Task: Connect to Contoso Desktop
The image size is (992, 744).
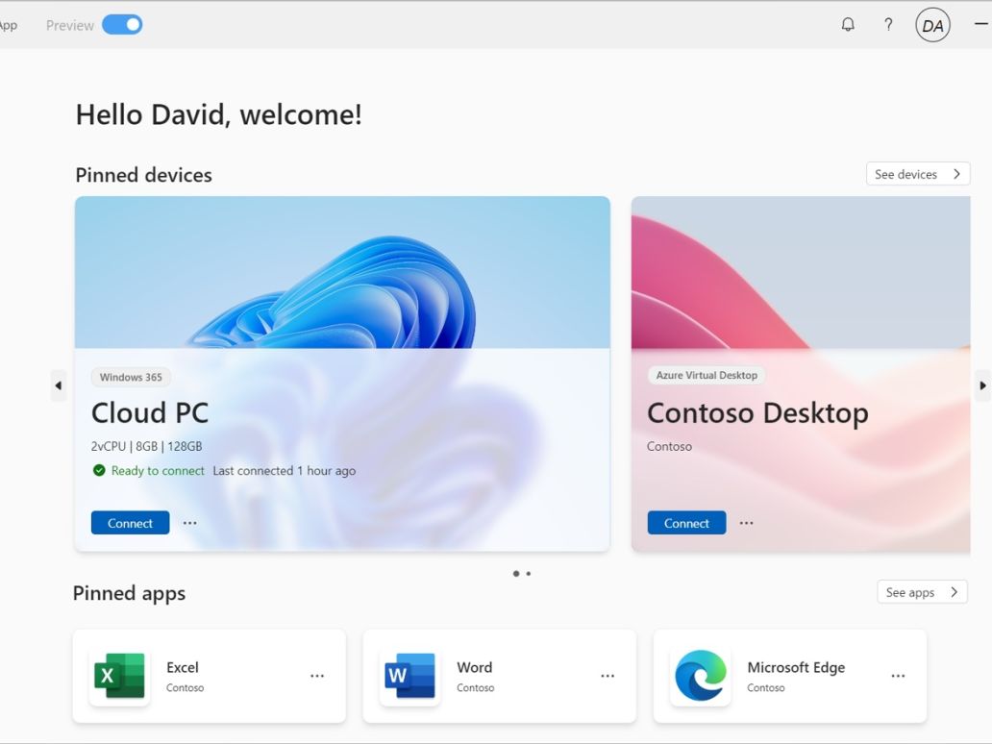Action: click(686, 523)
